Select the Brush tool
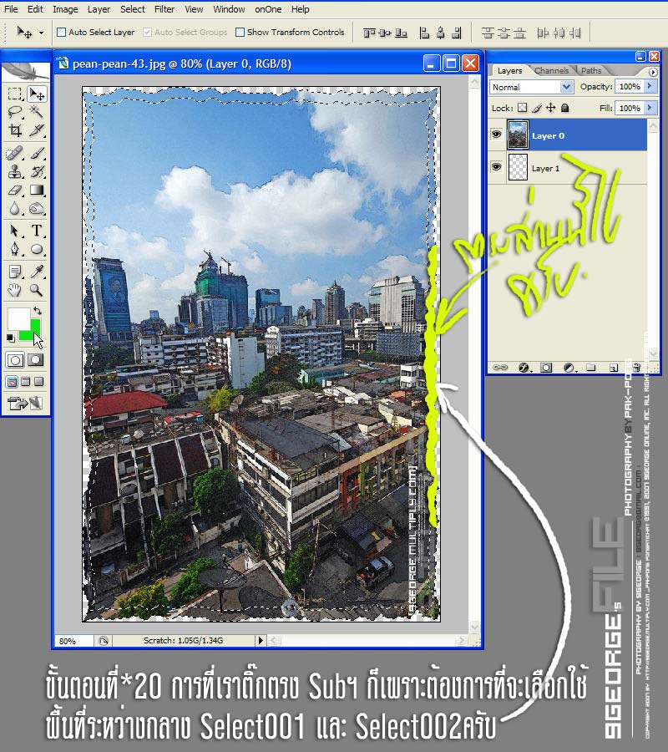Viewport: 668px width, 752px height. (37, 154)
